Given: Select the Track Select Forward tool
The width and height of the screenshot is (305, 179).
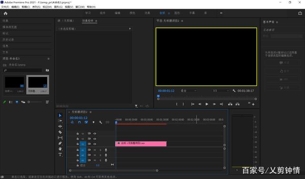Looking at the screenshot, I should coord(60,121).
